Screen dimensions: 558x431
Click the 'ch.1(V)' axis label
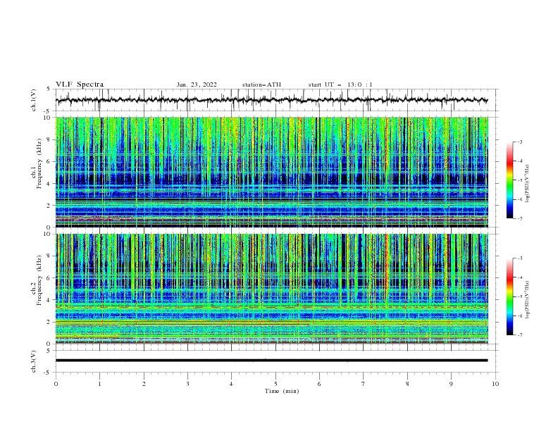tap(34, 100)
